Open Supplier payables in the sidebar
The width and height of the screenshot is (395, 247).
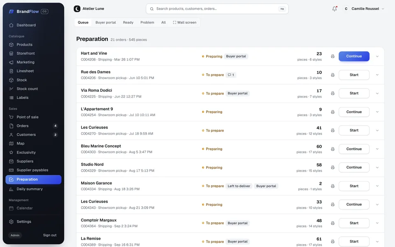point(33,170)
